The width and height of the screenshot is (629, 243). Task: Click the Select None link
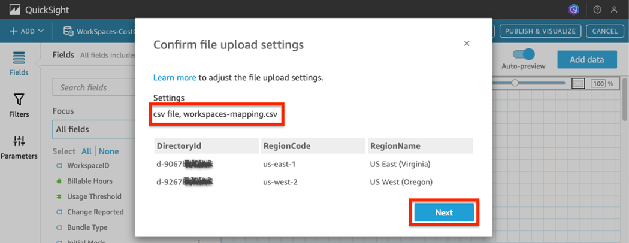(108, 151)
